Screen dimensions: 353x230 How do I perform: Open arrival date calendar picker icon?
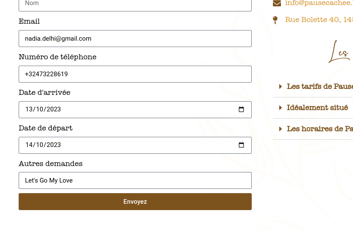click(241, 109)
